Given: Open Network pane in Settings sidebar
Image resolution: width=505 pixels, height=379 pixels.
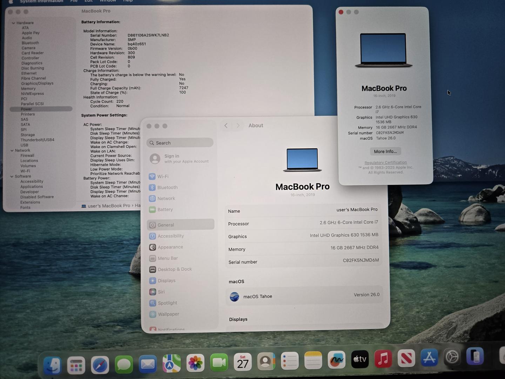Looking at the screenshot, I should 180,198.
